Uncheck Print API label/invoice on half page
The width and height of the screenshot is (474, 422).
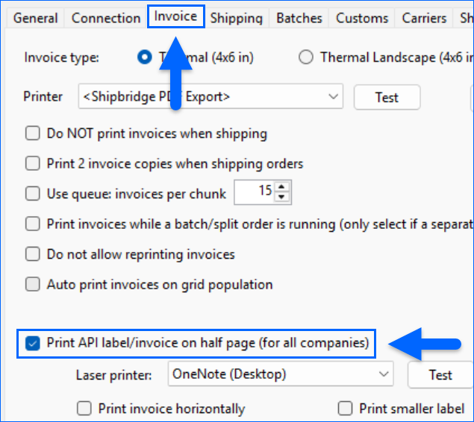coord(33,343)
